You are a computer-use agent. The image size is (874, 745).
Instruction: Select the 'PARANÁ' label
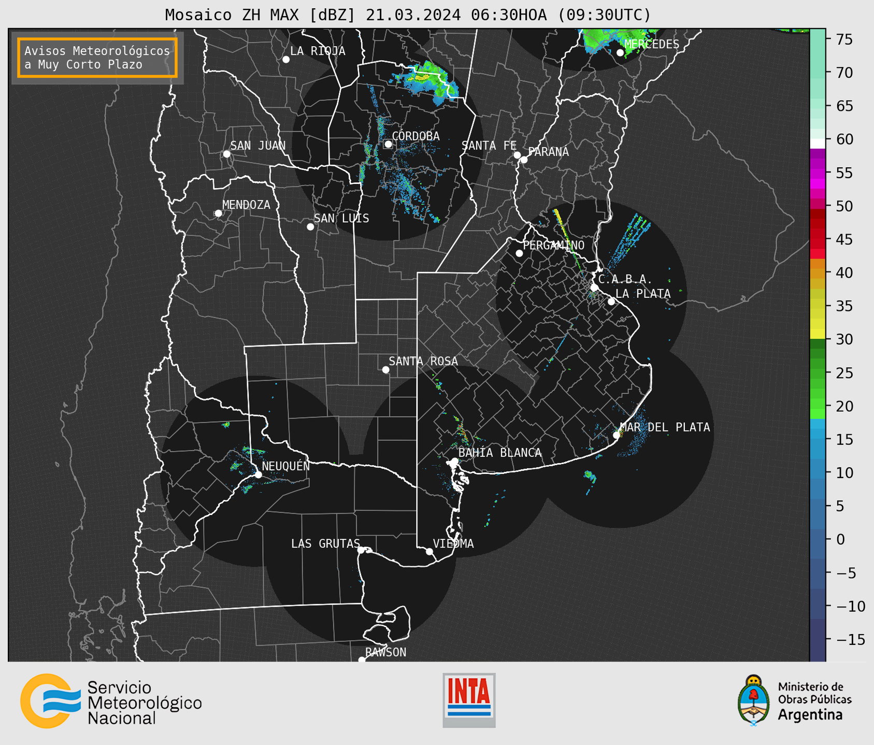[x=549, y=151]
